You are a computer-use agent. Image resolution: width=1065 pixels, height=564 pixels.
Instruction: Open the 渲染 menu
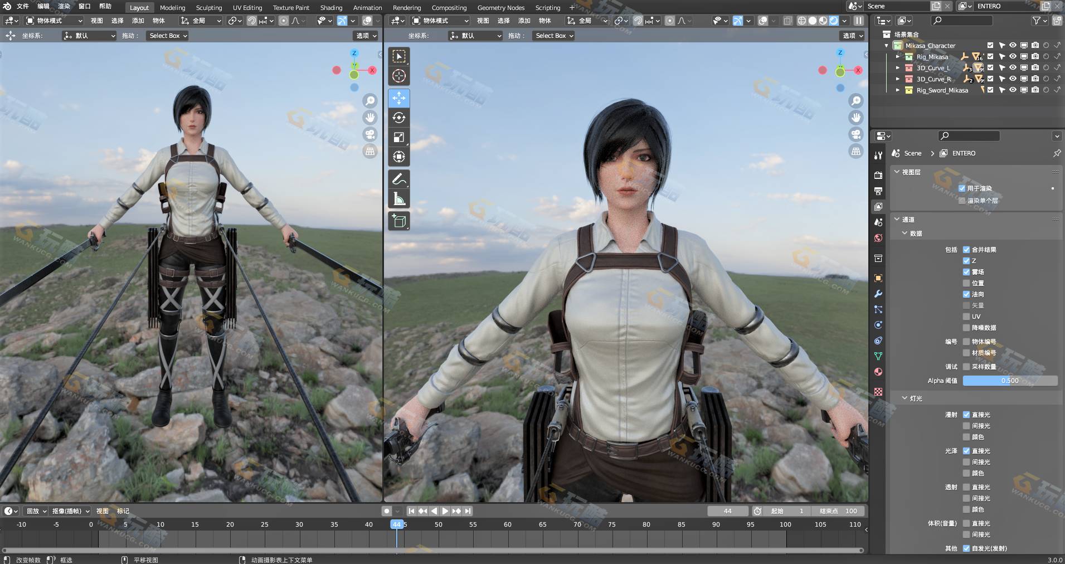coord(64,6)
